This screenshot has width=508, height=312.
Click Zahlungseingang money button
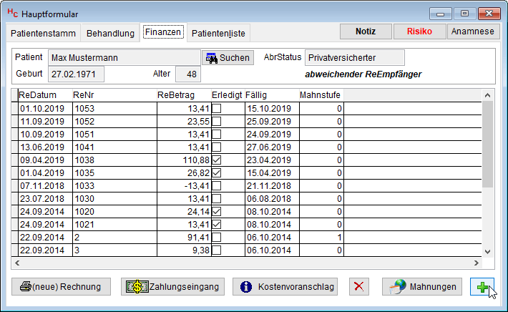pos(172,286)
